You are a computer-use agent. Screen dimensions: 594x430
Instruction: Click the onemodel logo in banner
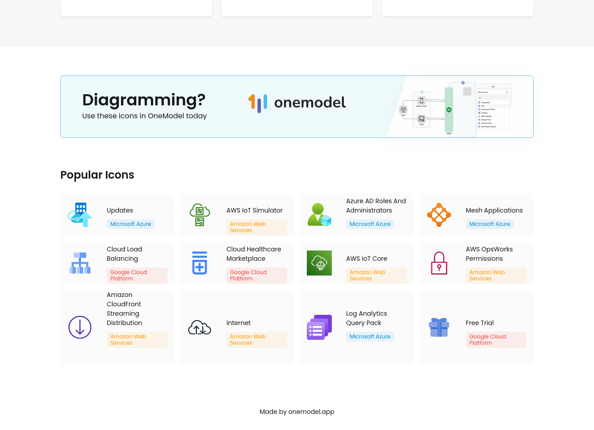tap(297, 103)
